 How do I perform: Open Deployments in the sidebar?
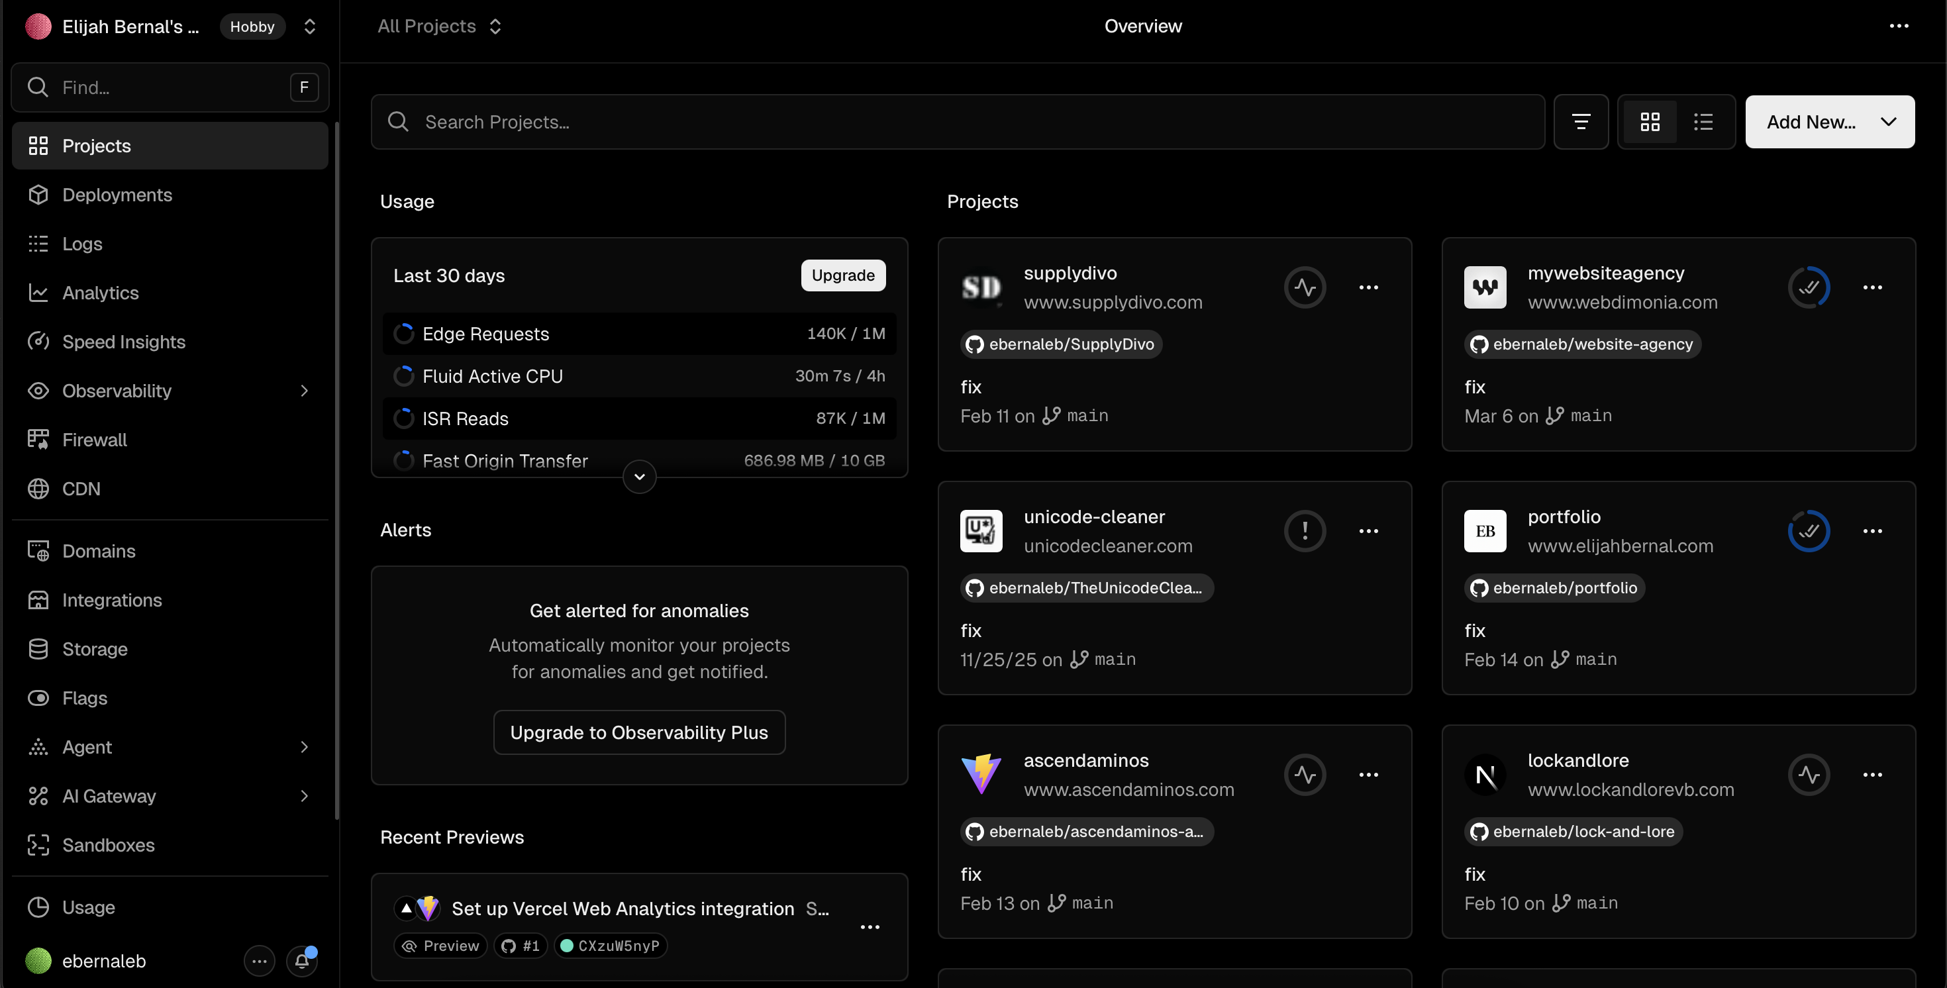click(x=117, y=195)
